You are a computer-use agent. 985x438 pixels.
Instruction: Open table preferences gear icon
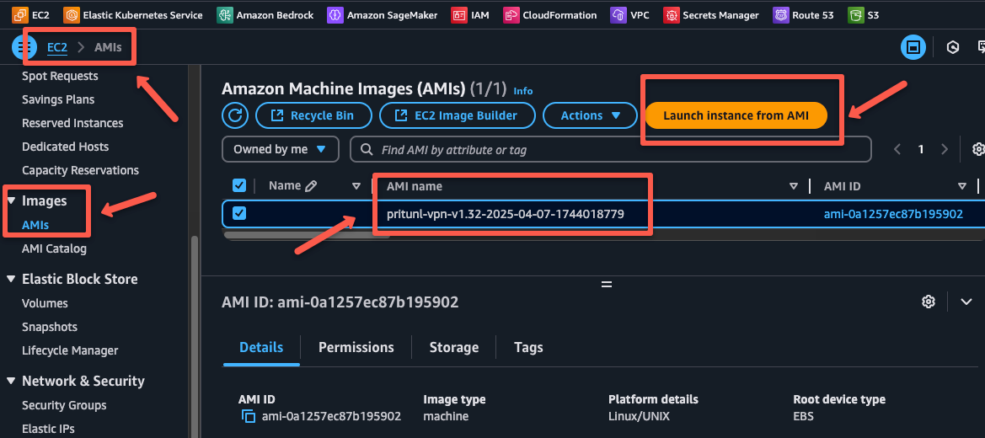978,149
